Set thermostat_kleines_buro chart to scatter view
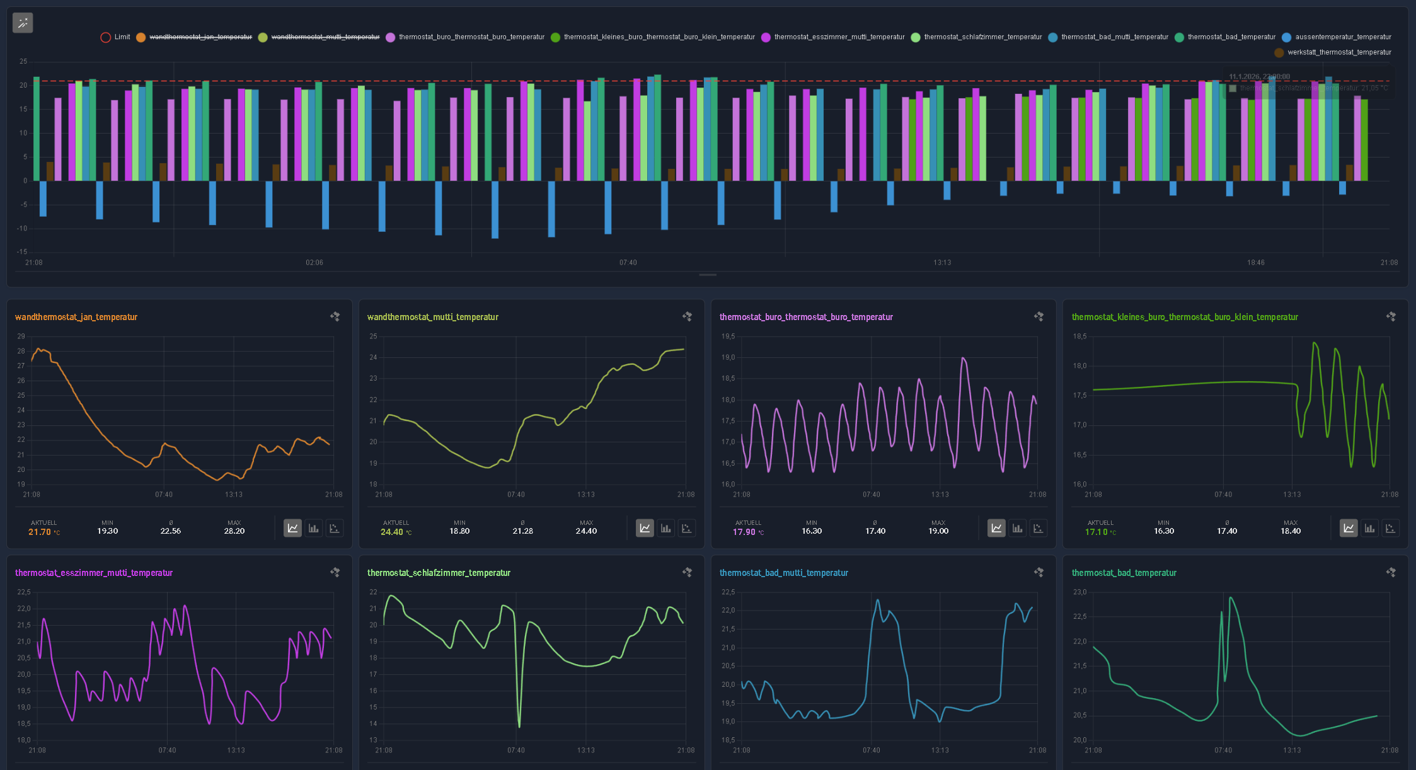This screenshot has height=770, width=1416. tap(1390, 528)
